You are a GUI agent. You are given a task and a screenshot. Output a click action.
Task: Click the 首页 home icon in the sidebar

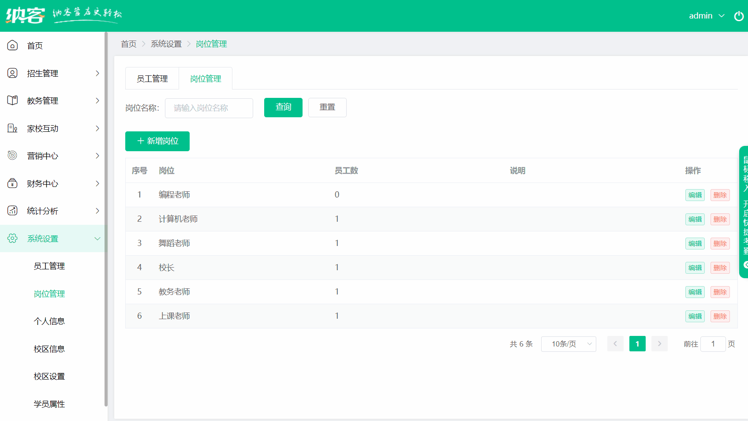12,45
